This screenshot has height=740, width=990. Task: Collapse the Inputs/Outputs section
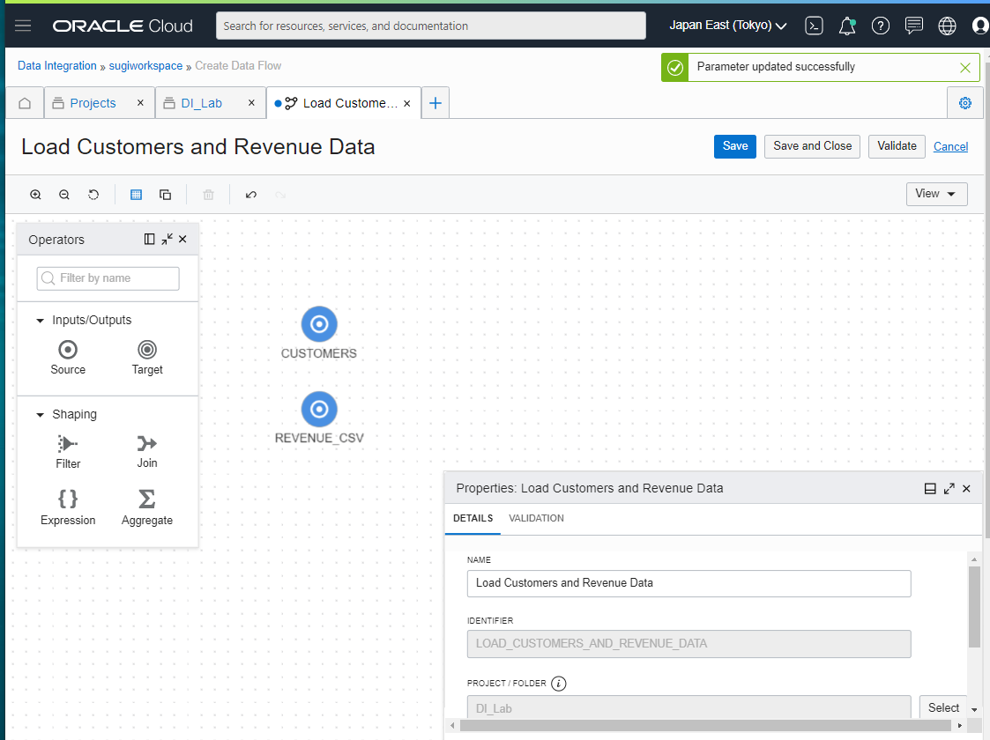tap(41, 321)
